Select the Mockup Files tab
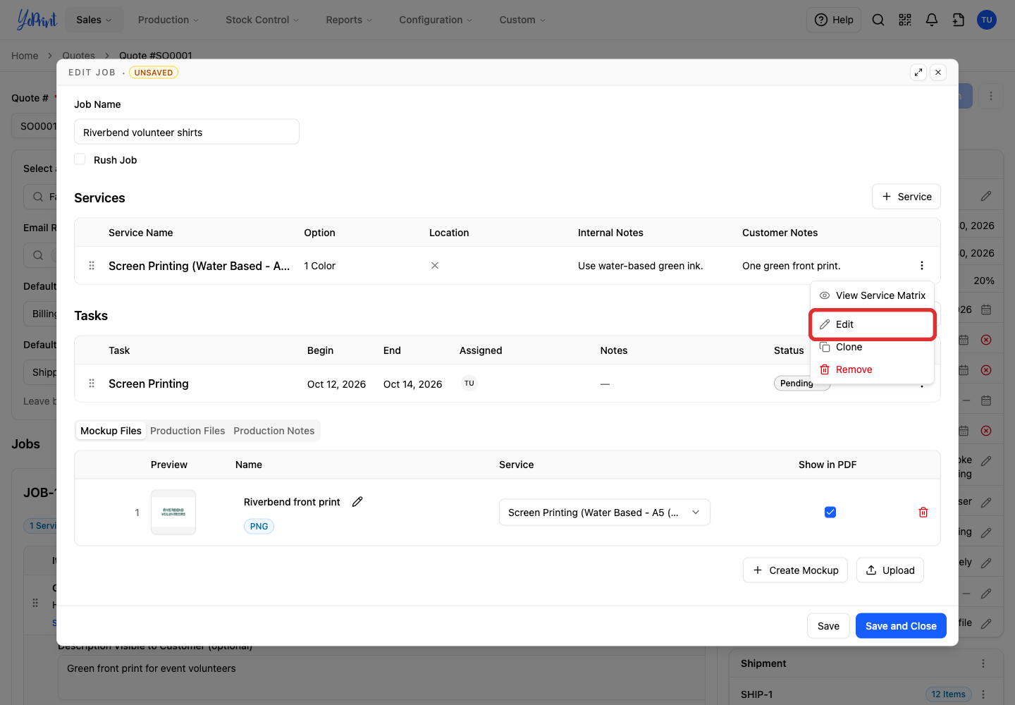The width and height of the screenshot is (1015, 705). [111, 431]
